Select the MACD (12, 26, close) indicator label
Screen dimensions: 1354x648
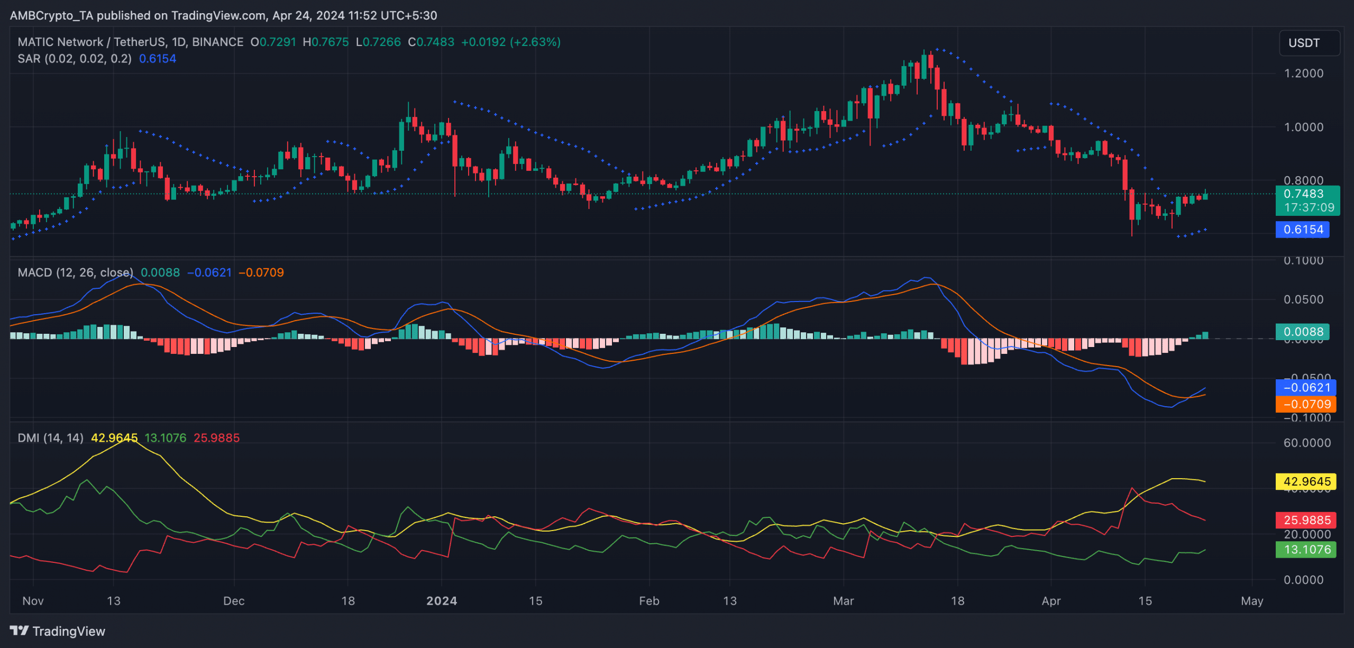pos(76,272)
